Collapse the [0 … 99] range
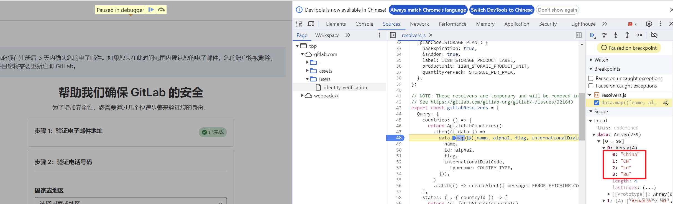The height and width of the screenshot is (204, 673). 599,141
